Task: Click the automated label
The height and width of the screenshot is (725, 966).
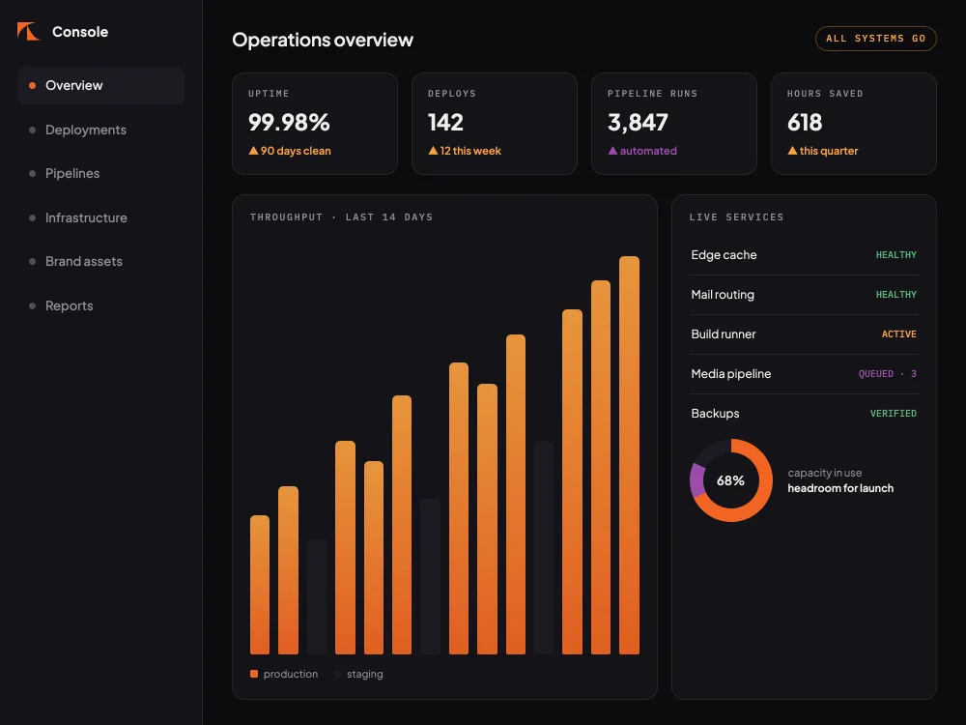Action: pos(648,151)
